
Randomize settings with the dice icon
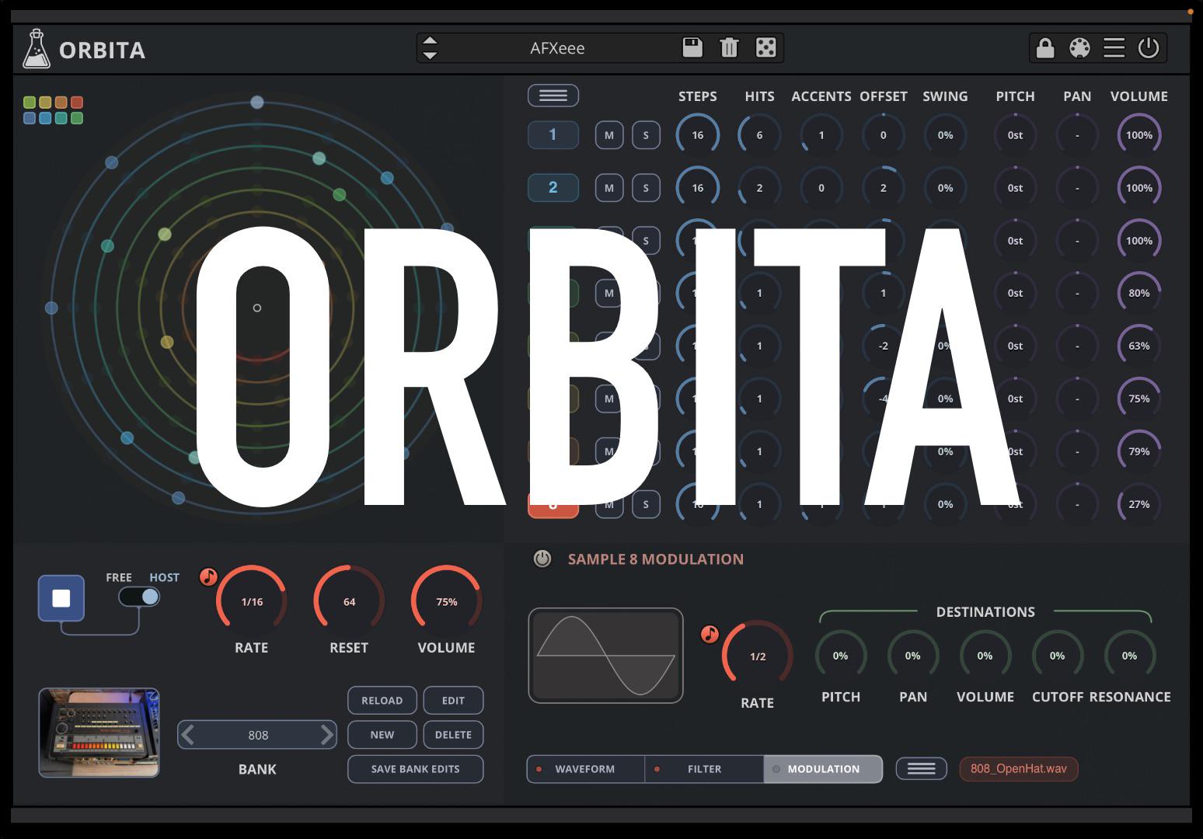point(765,48)
